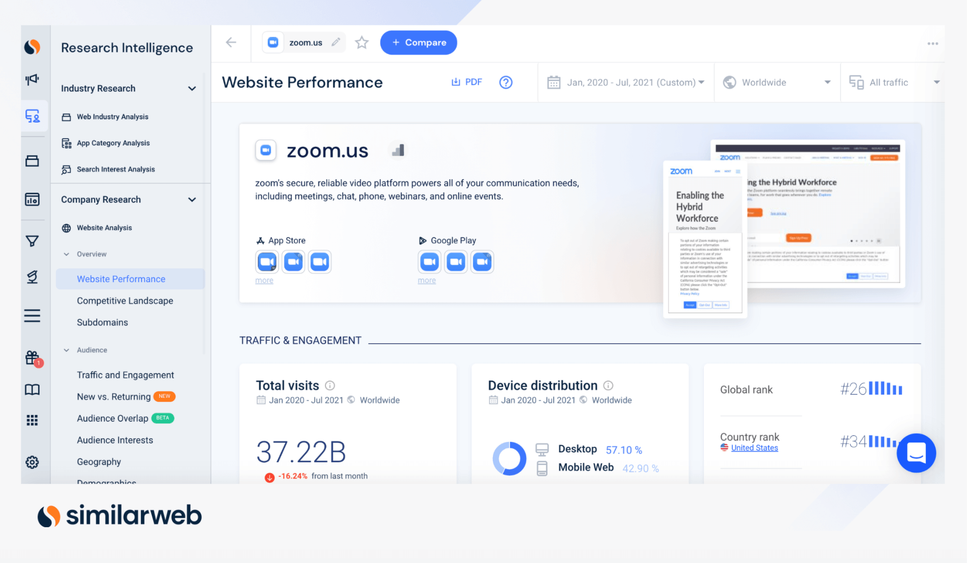Open first Google Play Zoom app icon

tap(429, 262)
